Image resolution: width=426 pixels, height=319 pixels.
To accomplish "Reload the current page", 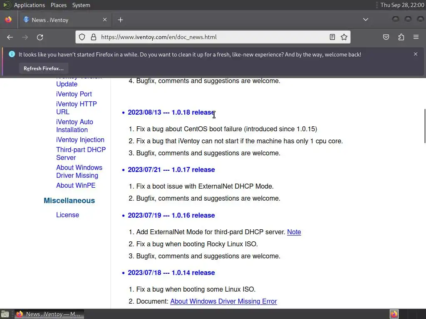I will [40, 37].
